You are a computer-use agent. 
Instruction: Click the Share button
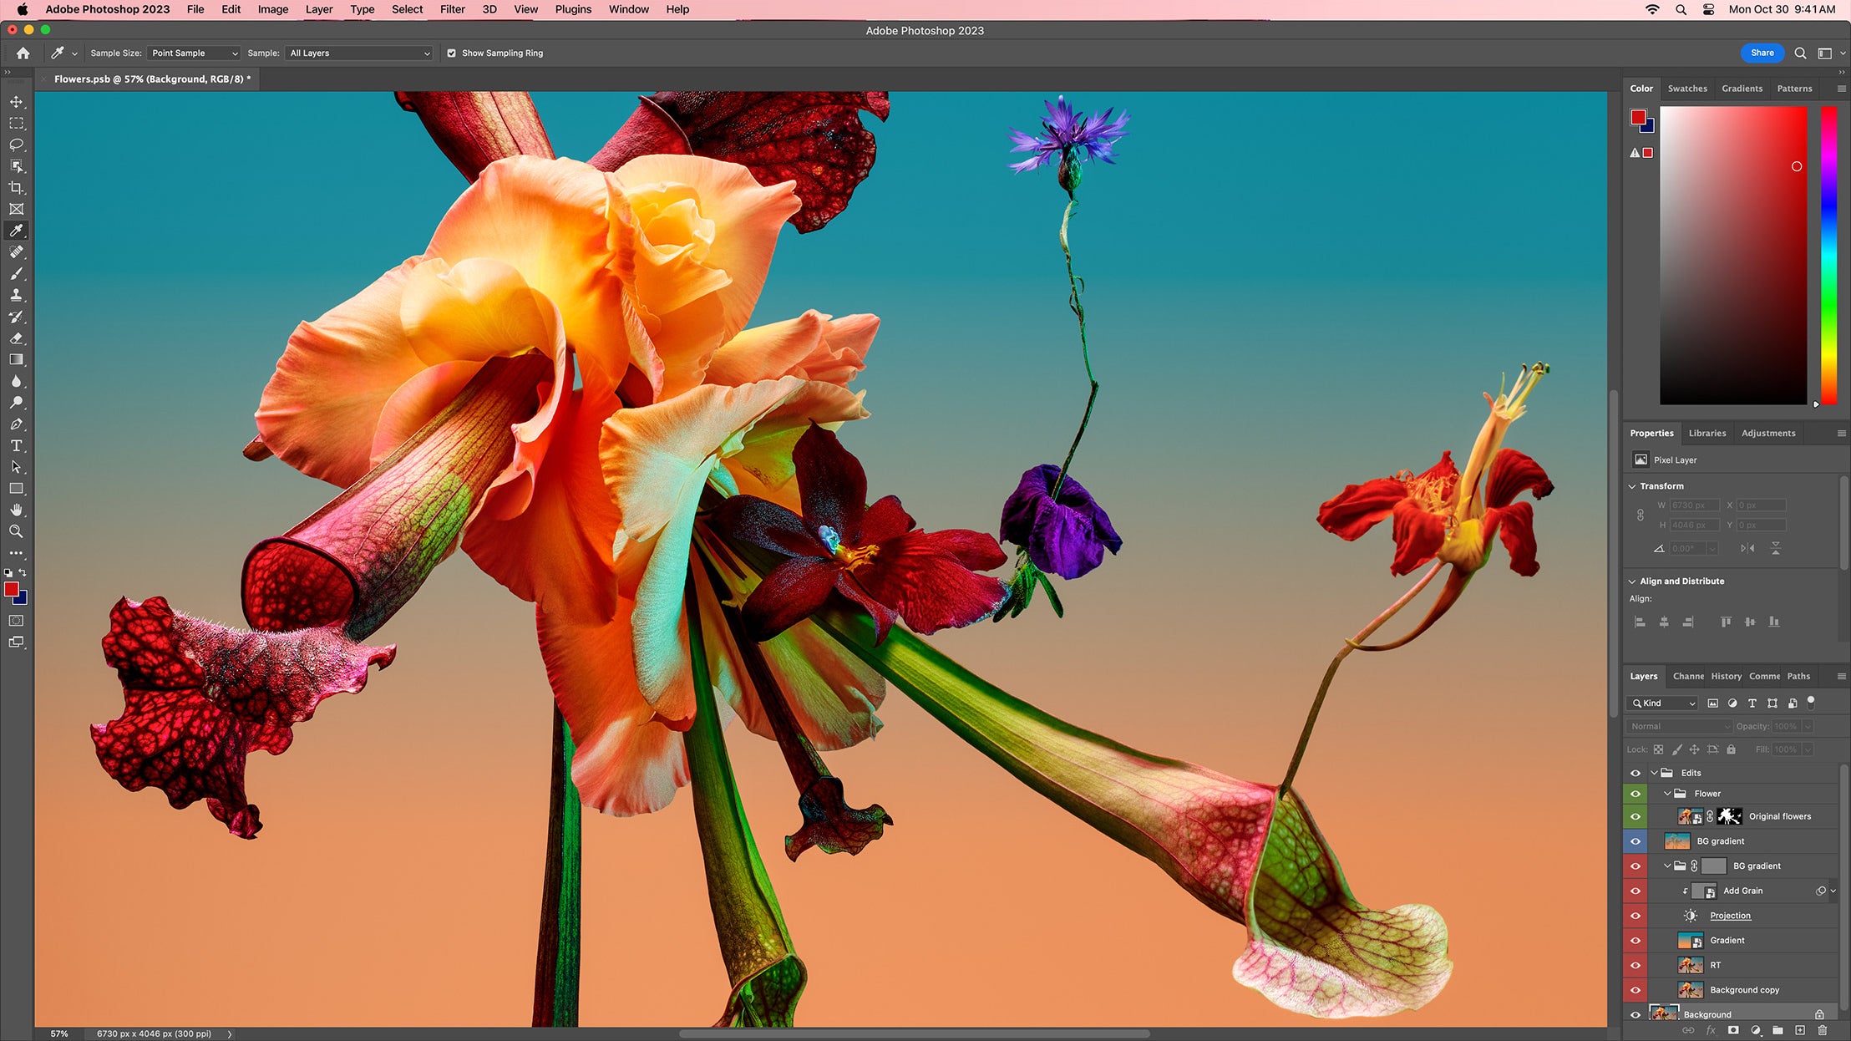coord(1762,53)
